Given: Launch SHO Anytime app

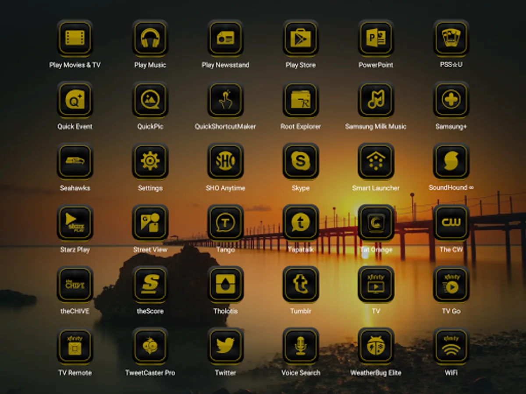Looking at the screenshot, I should pyautogui.click(x=225, y=162).
